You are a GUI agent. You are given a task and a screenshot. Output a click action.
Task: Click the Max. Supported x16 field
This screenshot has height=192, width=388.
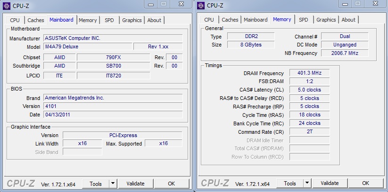click(x=164, y=143)
